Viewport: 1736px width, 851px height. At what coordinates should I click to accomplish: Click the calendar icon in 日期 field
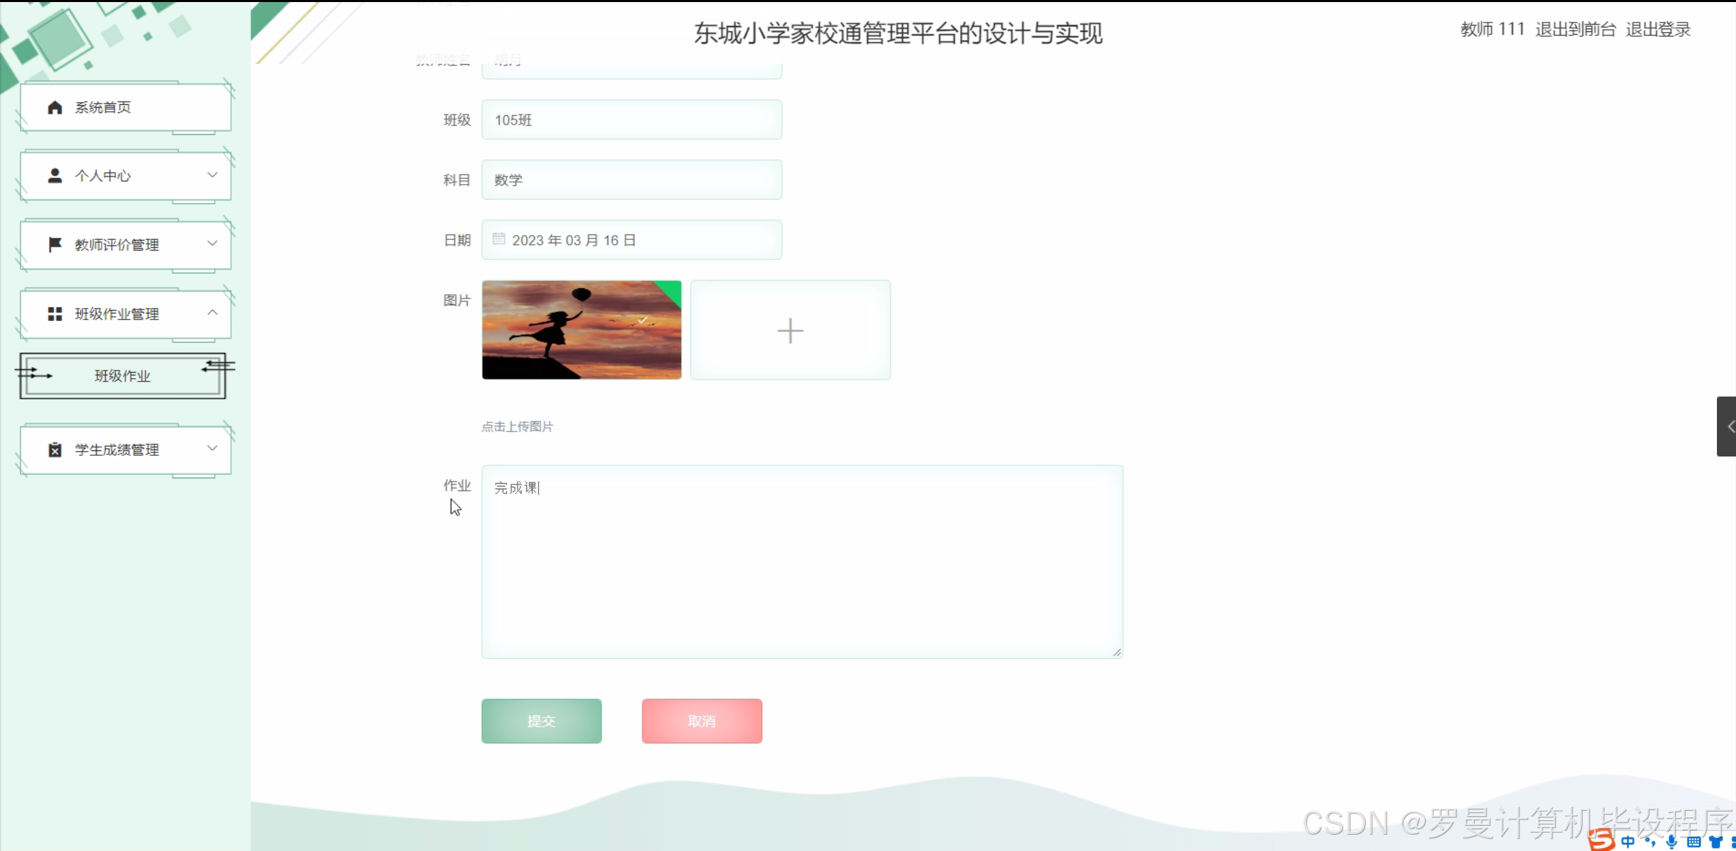point(498,239)
